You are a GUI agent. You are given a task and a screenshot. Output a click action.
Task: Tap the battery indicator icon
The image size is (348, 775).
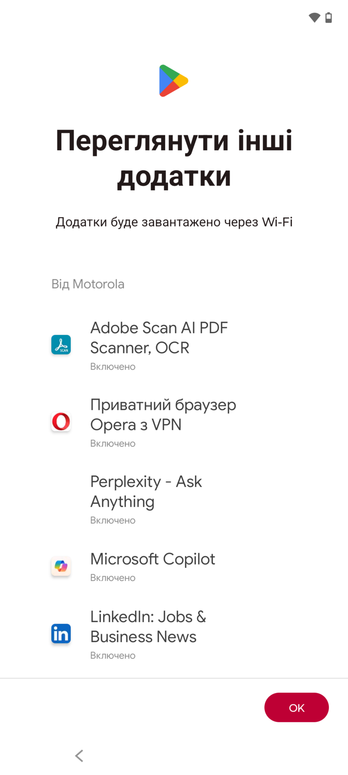point(329,18)
